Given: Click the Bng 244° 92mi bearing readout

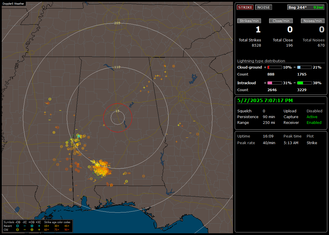Looking at the screenshot, I should click(306, 7).
